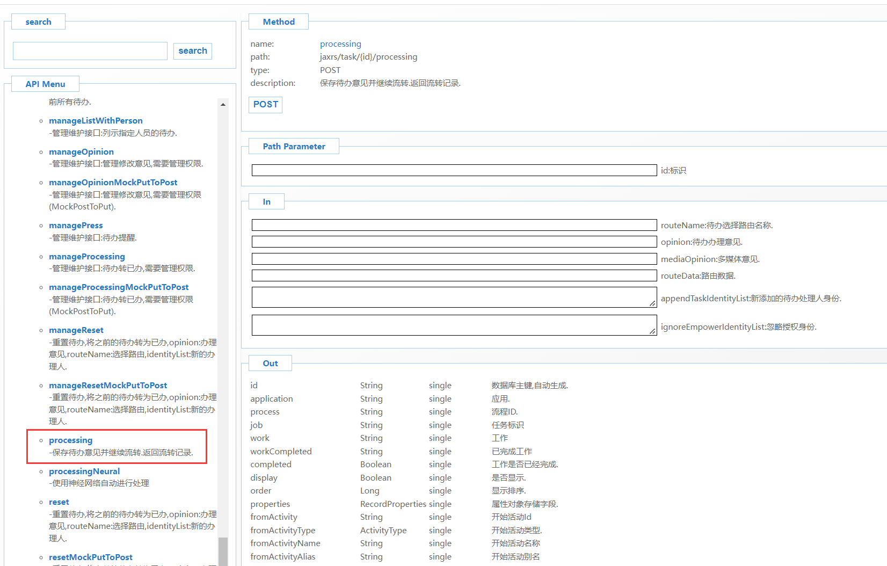Click the appendTaskIdentityList text area
The width and height of the screenshot is (887, 566).
(454, 297)
